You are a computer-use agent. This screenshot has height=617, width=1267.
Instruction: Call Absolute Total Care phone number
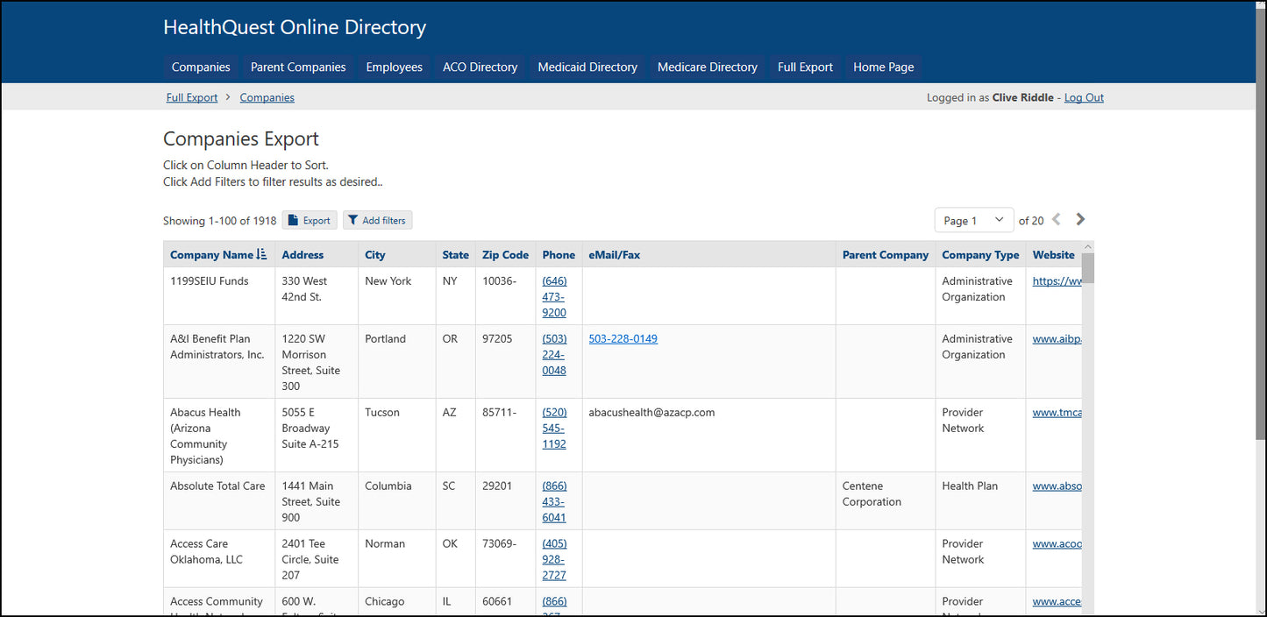554,501
